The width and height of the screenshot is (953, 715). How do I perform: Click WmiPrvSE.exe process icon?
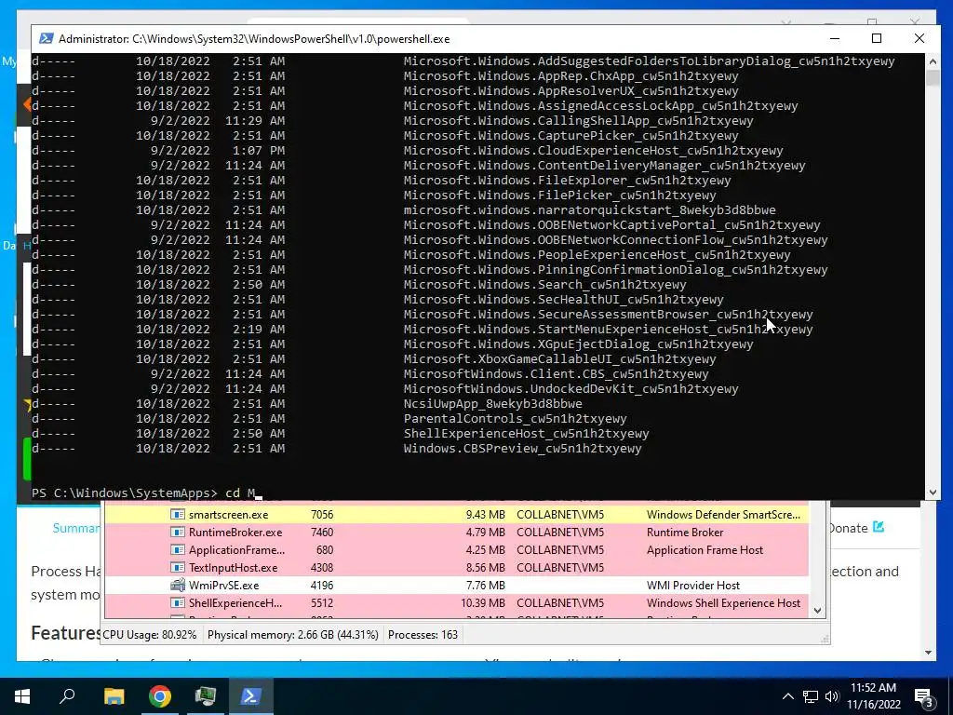(178, 585)
